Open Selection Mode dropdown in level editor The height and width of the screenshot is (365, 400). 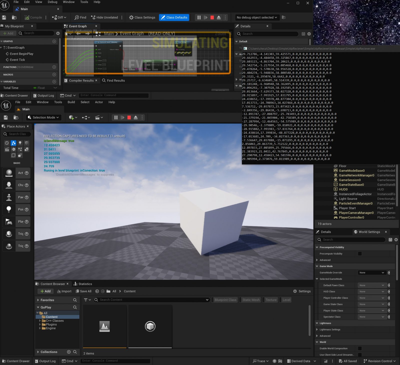click(x=44, y=118)
